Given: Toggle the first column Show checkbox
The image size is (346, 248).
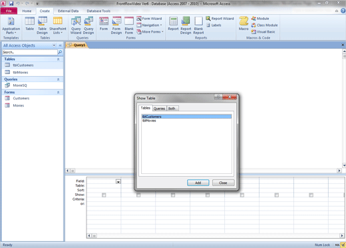Looking at the screenshot, I should click(104, 195).
